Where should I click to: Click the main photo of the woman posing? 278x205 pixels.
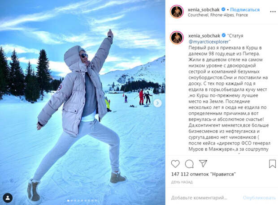(83, 102)
